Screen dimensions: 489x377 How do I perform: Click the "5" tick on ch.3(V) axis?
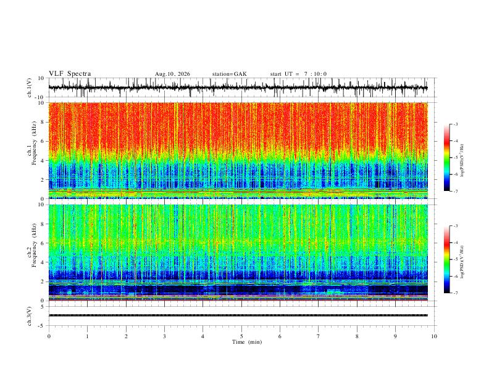point(43,307)
